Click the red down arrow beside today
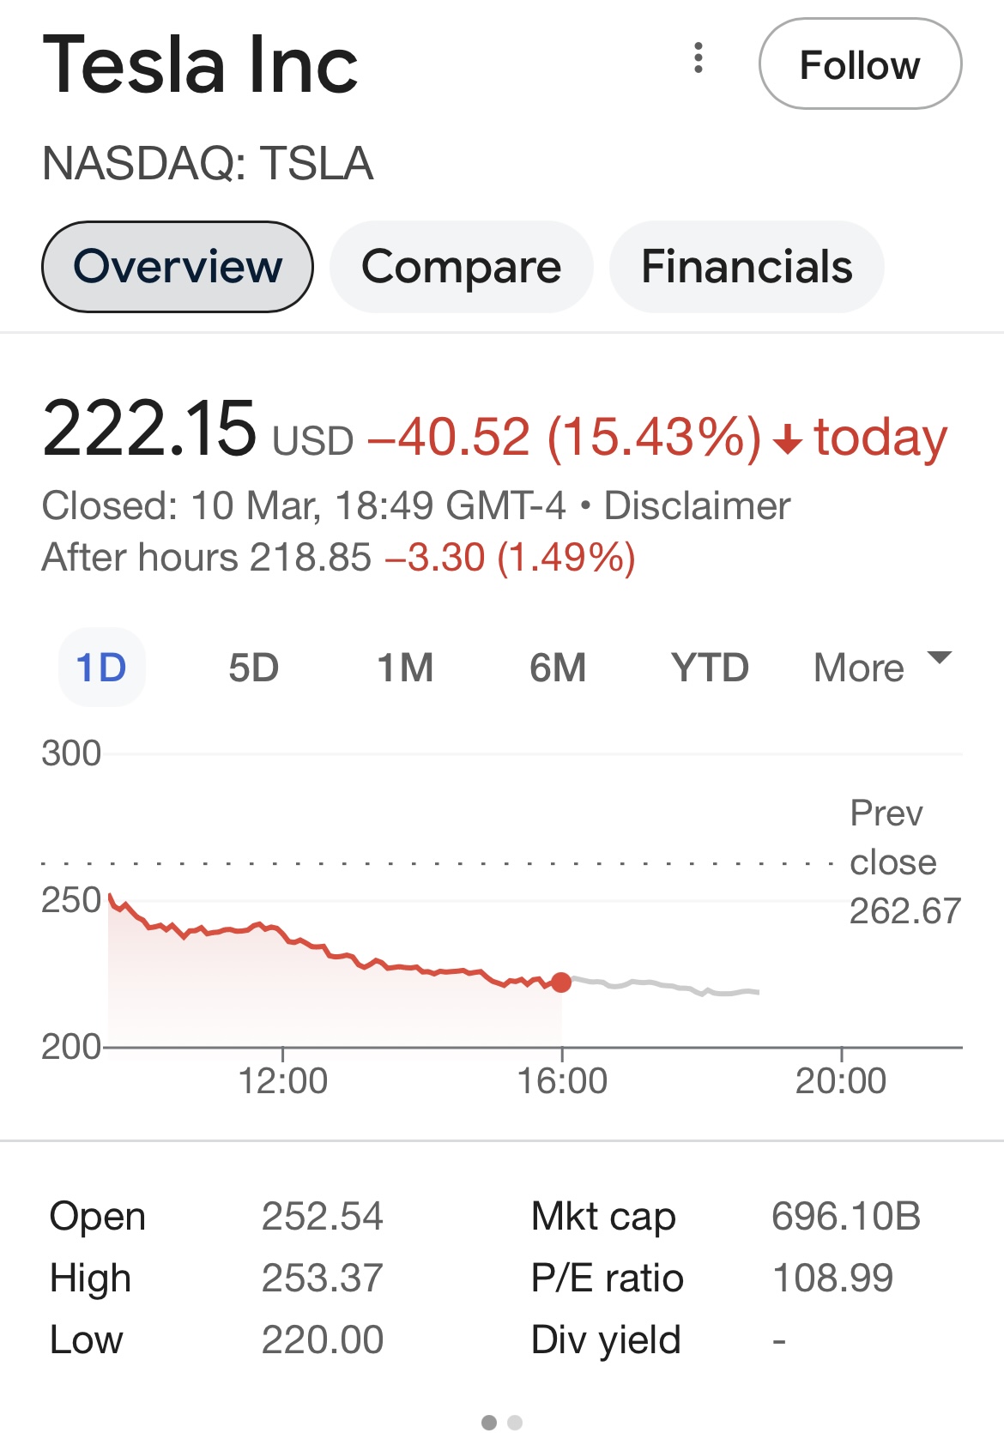The image size is (1004, 1433). [x=787, y=440]
